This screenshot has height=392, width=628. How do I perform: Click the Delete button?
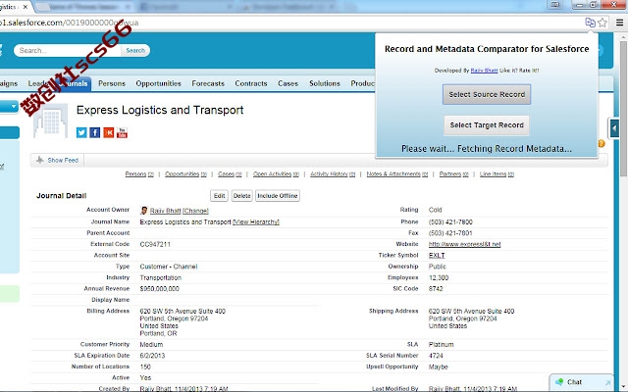(242, 196)
